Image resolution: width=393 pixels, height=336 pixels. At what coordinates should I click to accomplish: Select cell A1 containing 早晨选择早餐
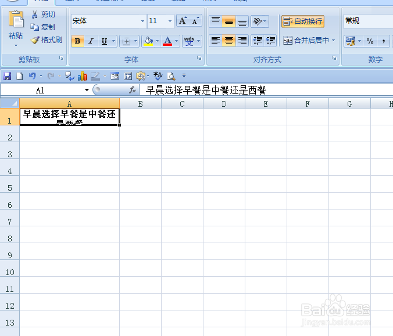tap(69, 117)
